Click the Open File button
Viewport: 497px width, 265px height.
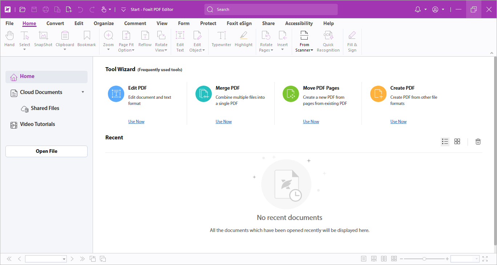[47, 151]
